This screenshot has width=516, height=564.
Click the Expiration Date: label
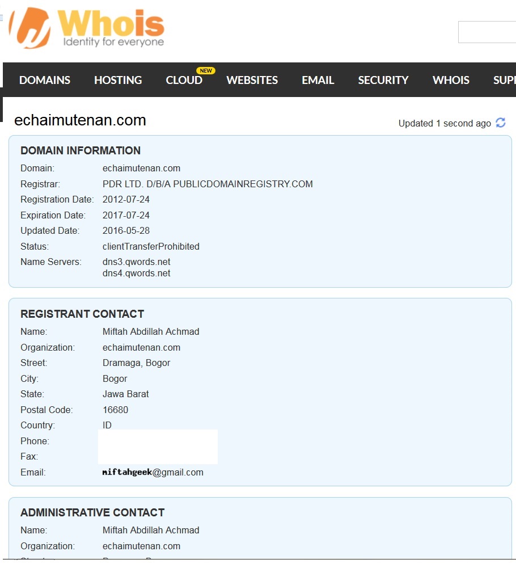(53, 215)
